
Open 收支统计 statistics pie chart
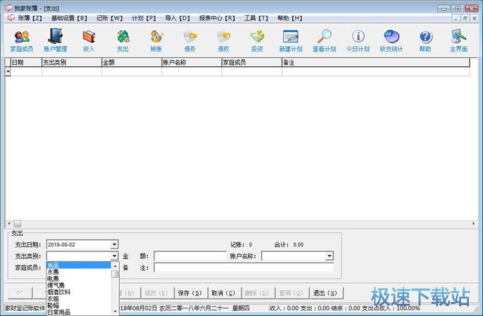tap(392, 41)
